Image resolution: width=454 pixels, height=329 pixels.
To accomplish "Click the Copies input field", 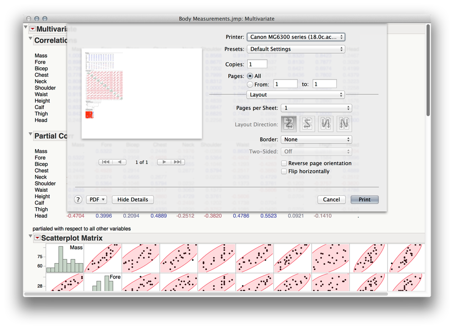I will coord(257,64).
